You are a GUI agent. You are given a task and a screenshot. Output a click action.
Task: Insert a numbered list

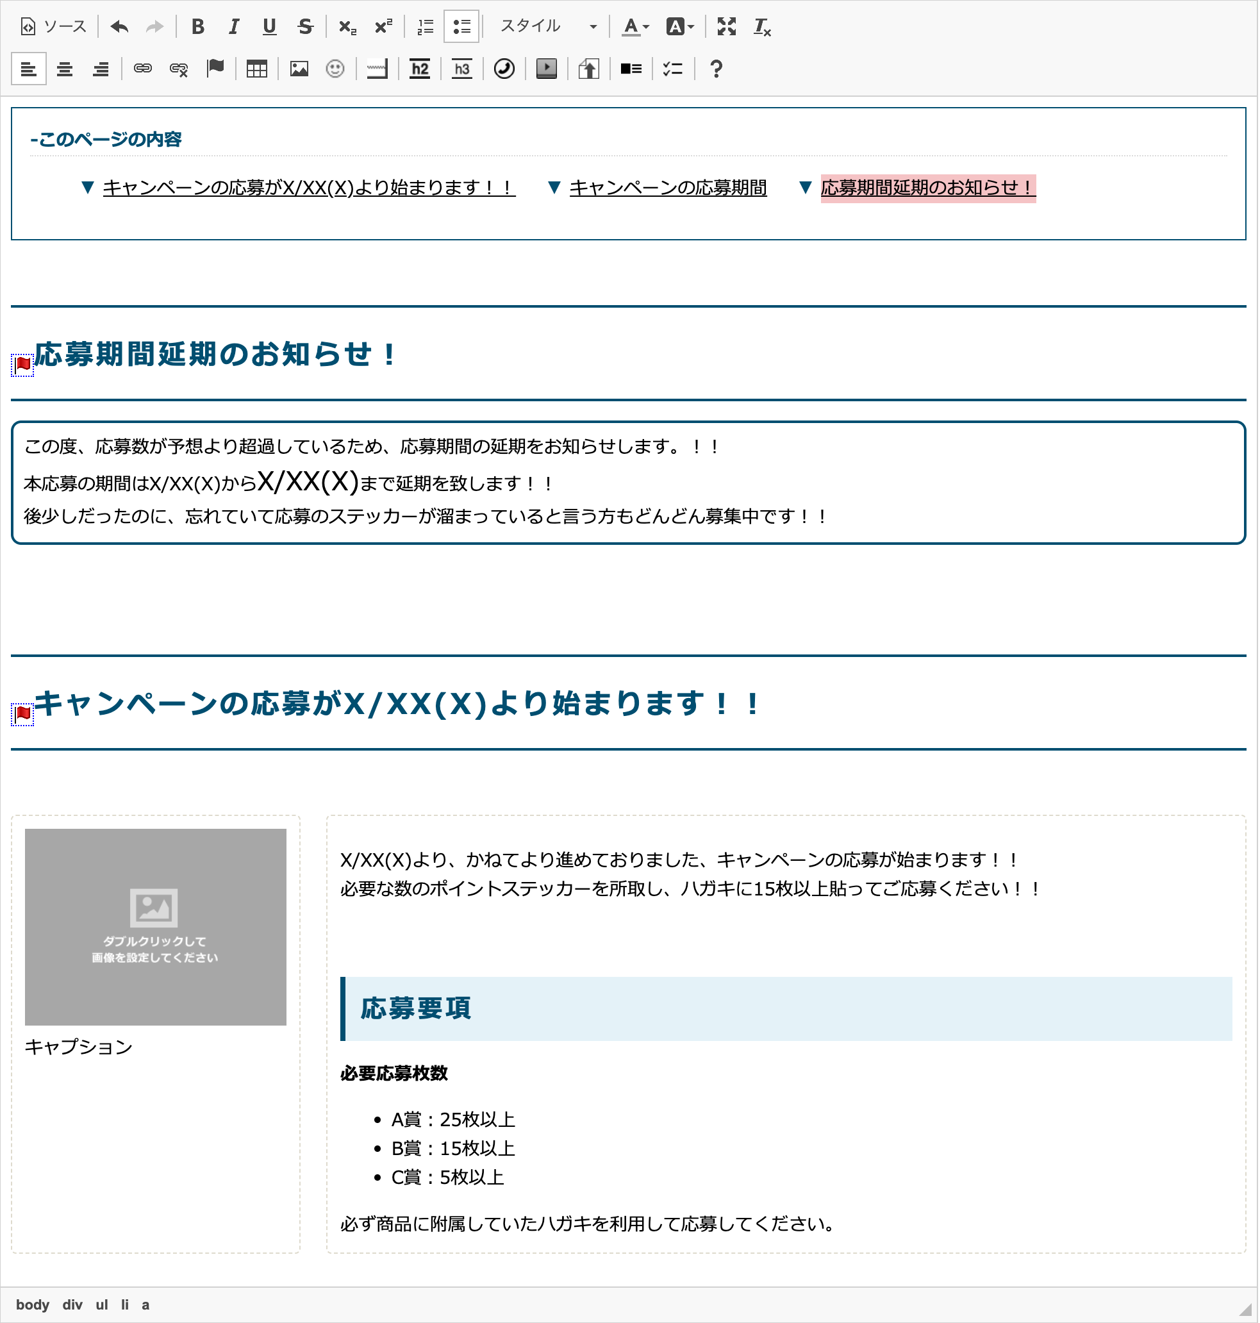(426, 27)
